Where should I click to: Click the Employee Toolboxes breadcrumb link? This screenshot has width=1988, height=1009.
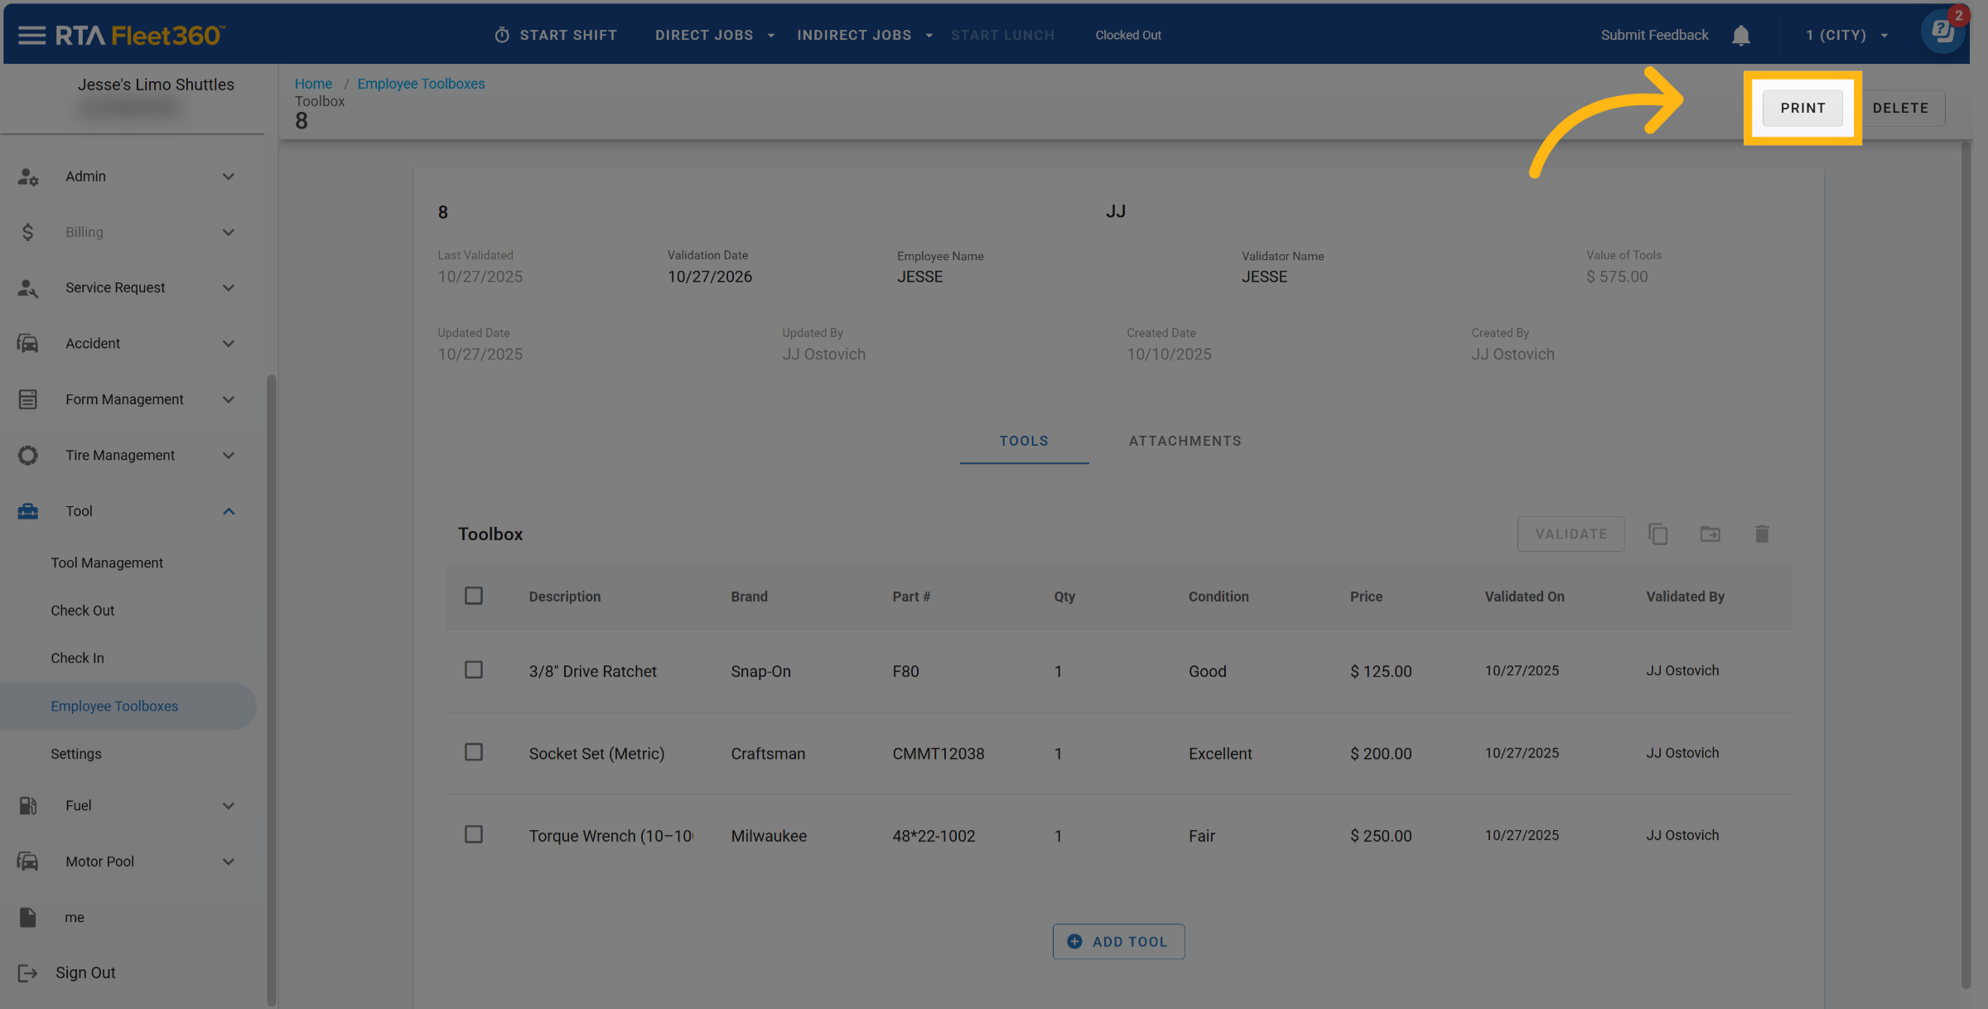point(421,84)
